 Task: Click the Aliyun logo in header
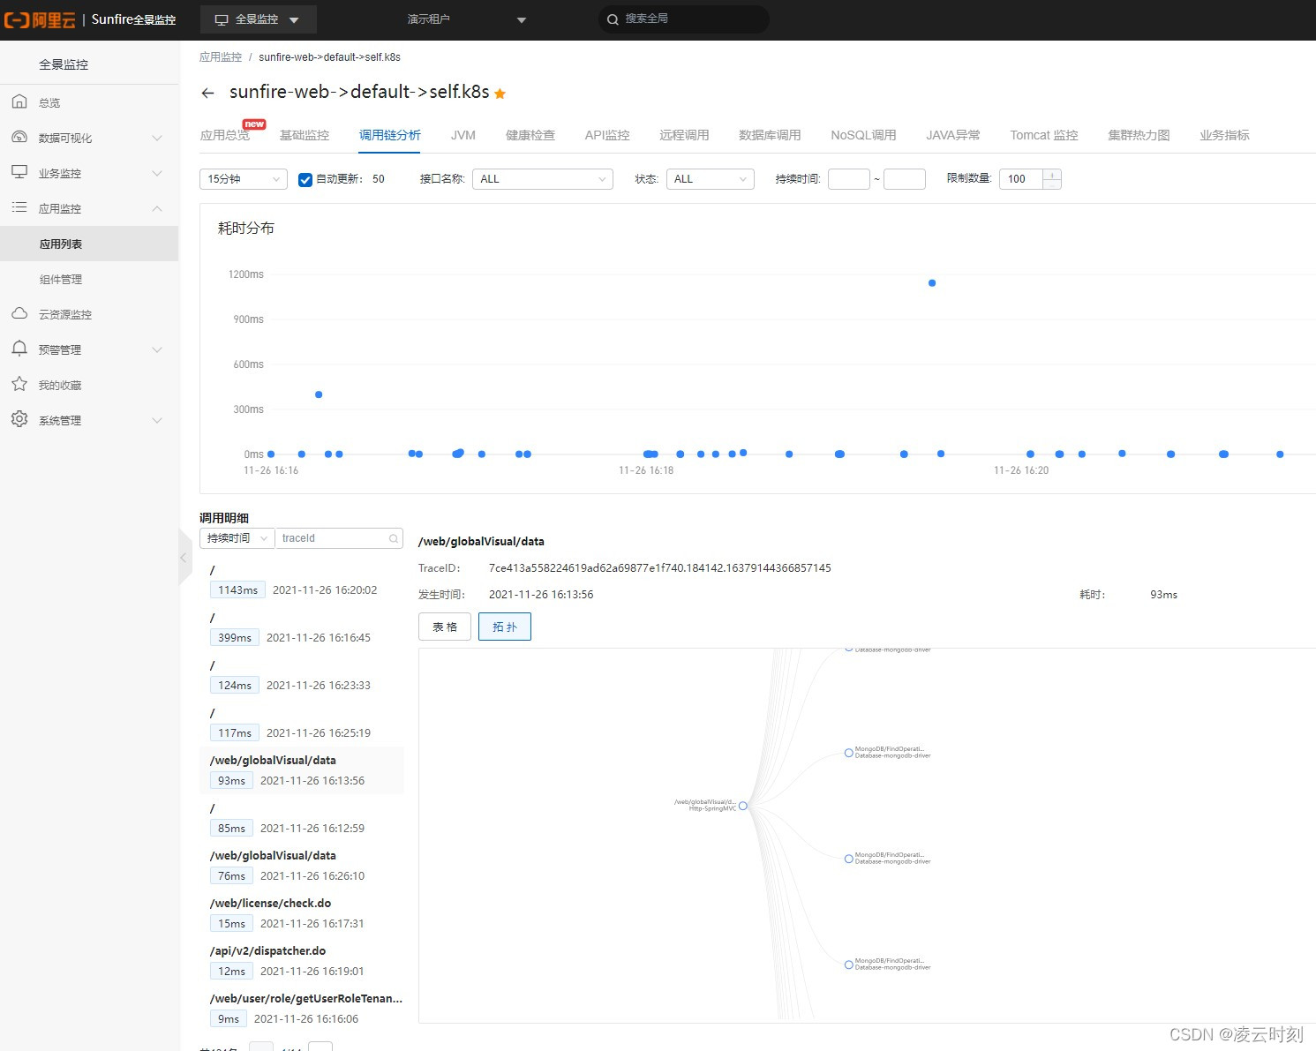click(x=40, y=19)
